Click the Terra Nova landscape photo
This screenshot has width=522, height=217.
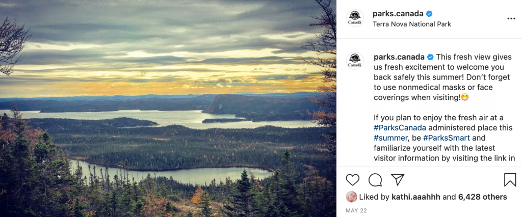pyautogui.click(x=168, y=108)
